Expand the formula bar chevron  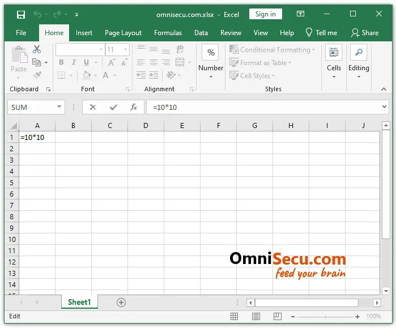pos(384,107)
